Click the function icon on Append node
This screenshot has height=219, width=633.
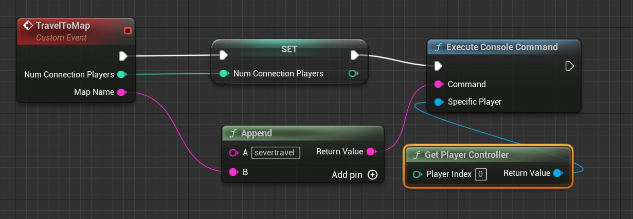233,133
